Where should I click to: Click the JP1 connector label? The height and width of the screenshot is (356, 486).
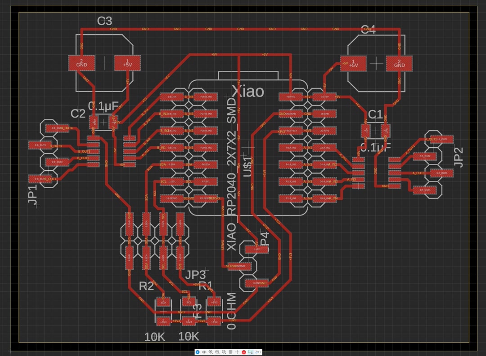33,194
